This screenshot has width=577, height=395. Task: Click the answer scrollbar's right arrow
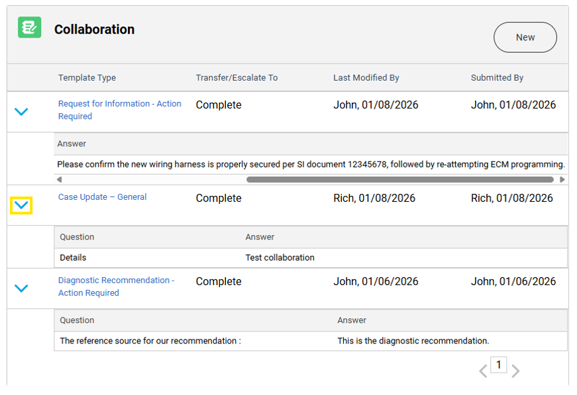[x=562, y=179]
